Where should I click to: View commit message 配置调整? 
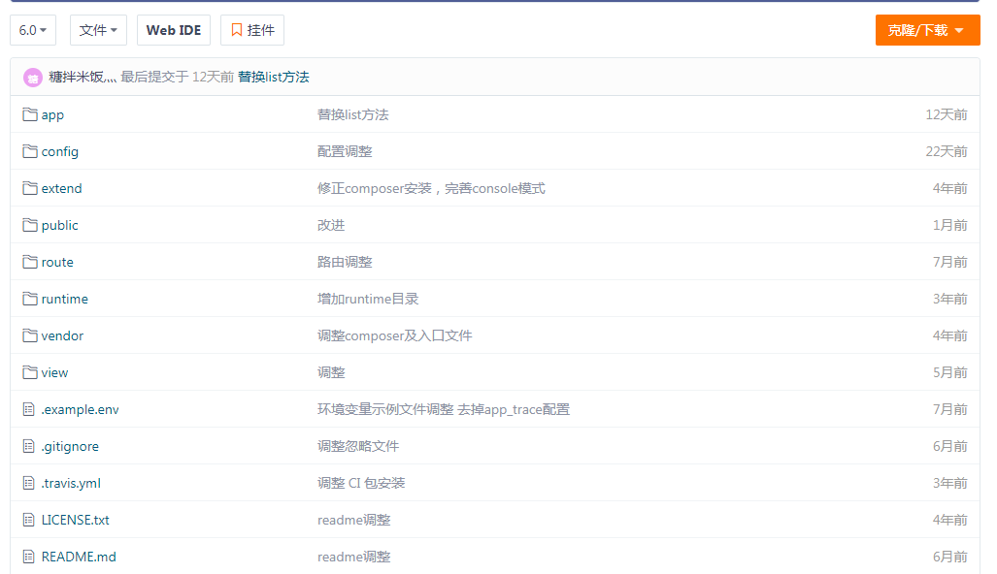click(x=345, y=152)
